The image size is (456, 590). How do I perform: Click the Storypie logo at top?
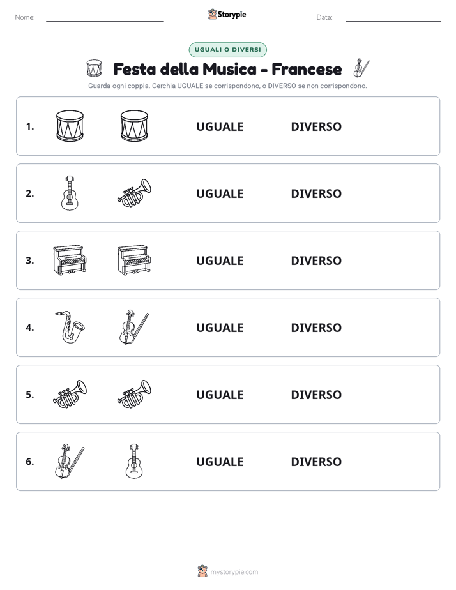(227, 14)
